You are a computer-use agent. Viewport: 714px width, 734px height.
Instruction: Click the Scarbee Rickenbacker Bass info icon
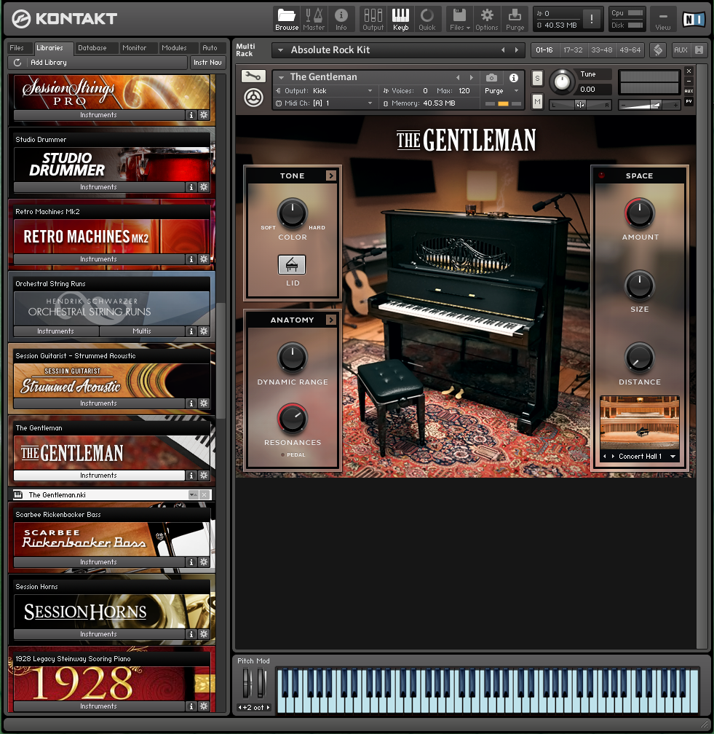coord(191,561)
